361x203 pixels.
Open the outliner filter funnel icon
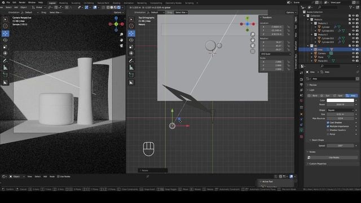tap(351, 7)
